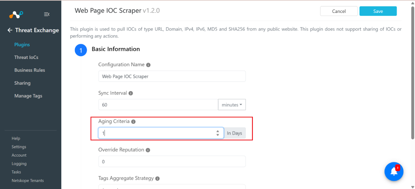
Task: Open the Business Rules menu item
Action: pos(30,70)
